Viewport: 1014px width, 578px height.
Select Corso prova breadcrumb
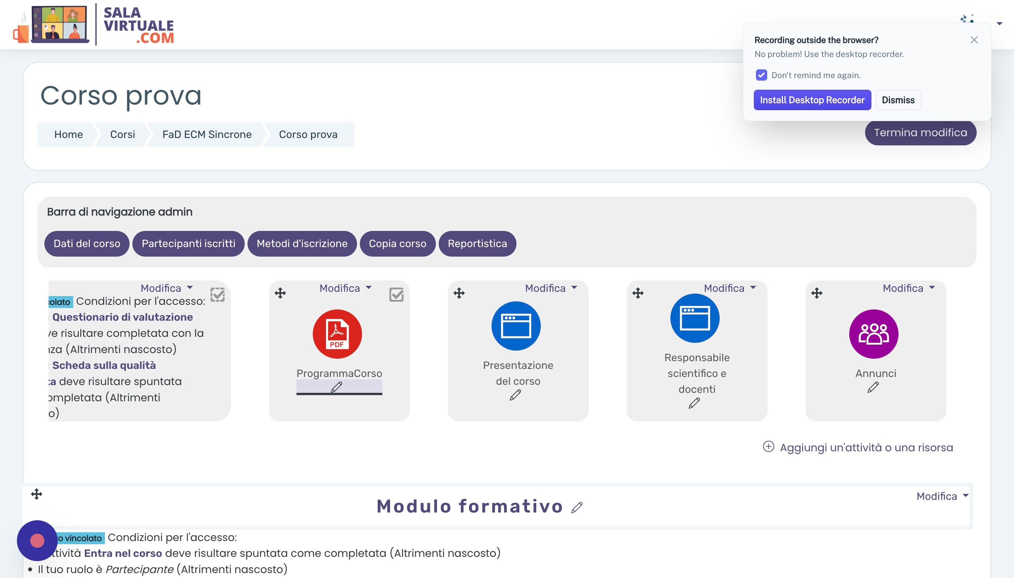pyautogui.click(x=308, y=134)
